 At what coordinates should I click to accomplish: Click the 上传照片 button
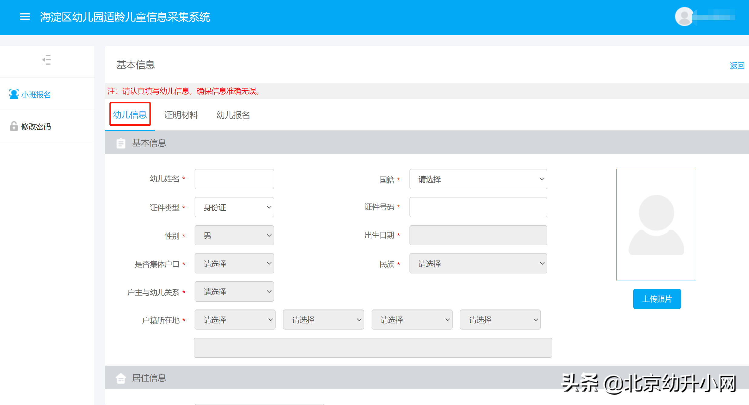click(x=657, y=299)
